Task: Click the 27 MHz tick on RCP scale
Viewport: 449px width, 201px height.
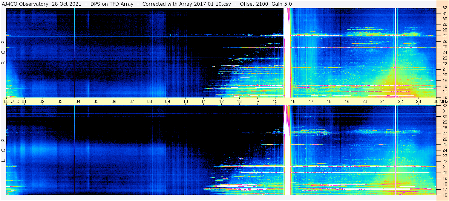Action: pyautogui.click(x=445, y=36)
